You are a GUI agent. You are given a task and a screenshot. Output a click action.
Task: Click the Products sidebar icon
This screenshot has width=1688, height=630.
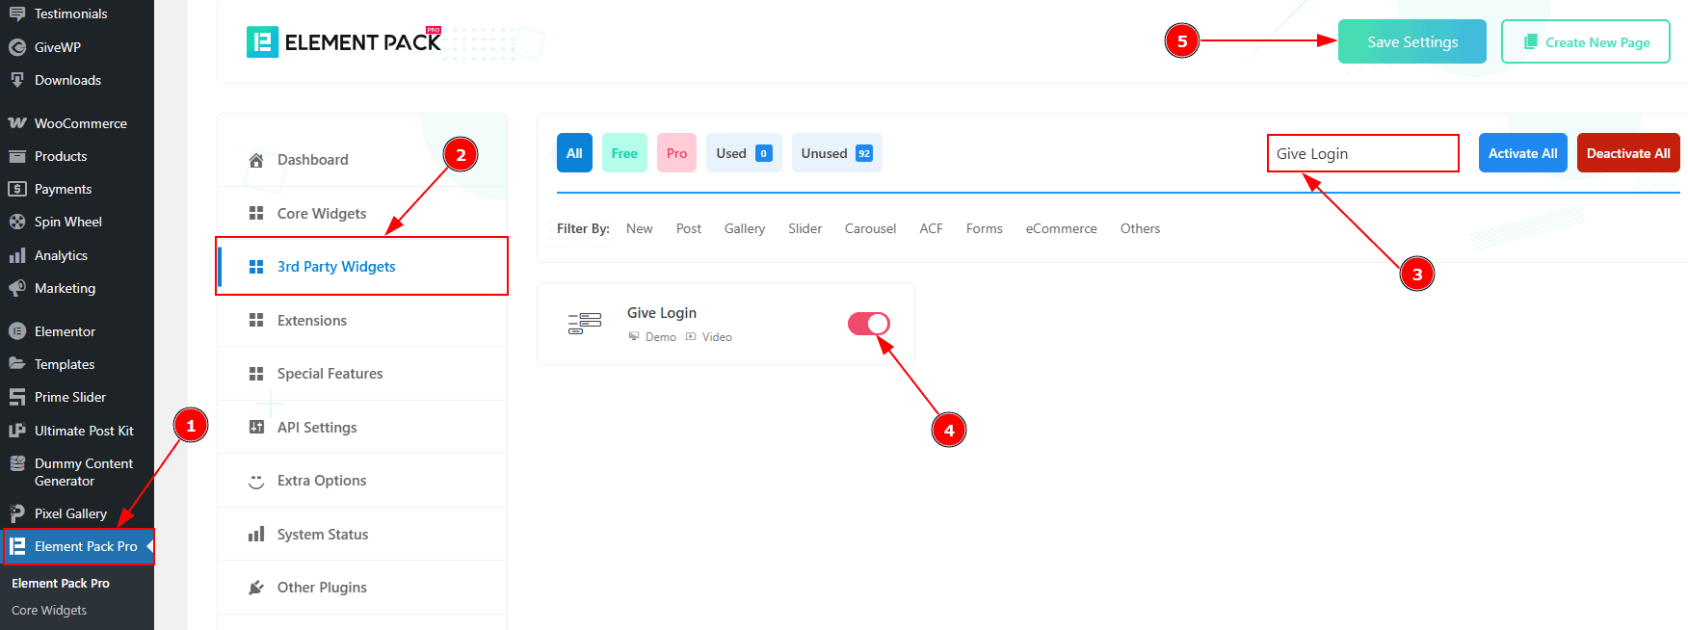pyautogui.click(x=17, y=156)
